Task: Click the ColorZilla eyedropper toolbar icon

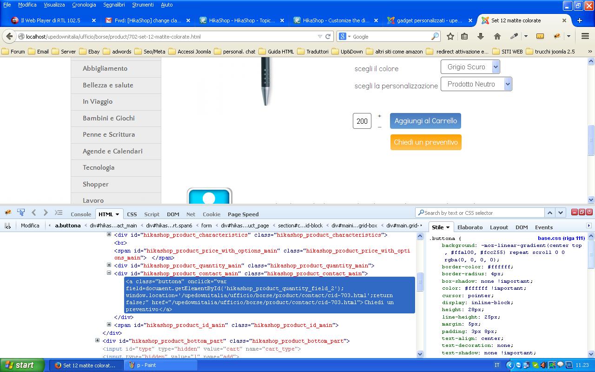Action: tap(514, 36)
